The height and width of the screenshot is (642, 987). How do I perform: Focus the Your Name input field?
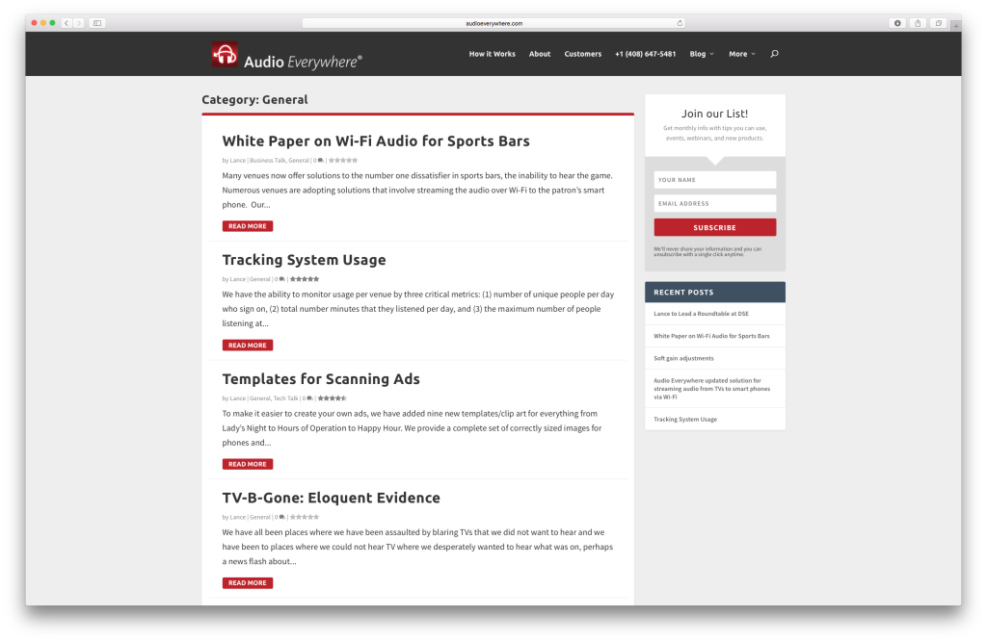714,180
